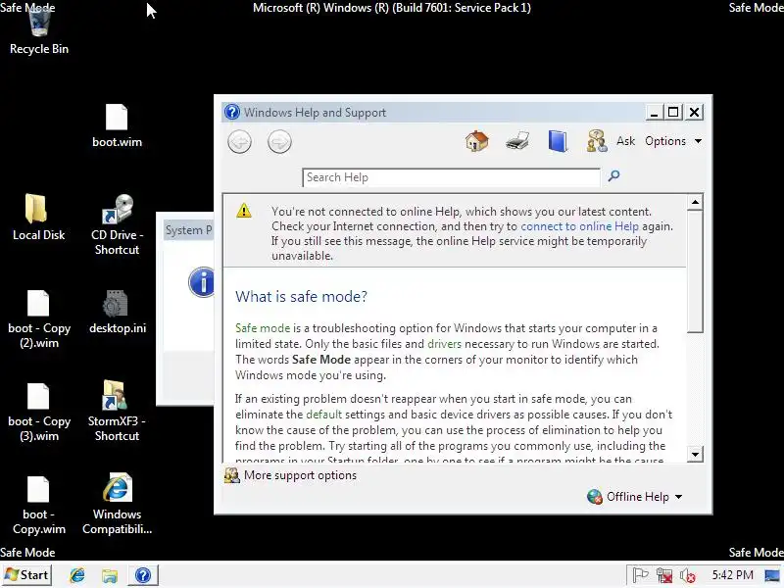The height and width of the screenshot is (588, 784).
Task: Open Windows Explorer from taskbar
Action: (x=110, y=575)
